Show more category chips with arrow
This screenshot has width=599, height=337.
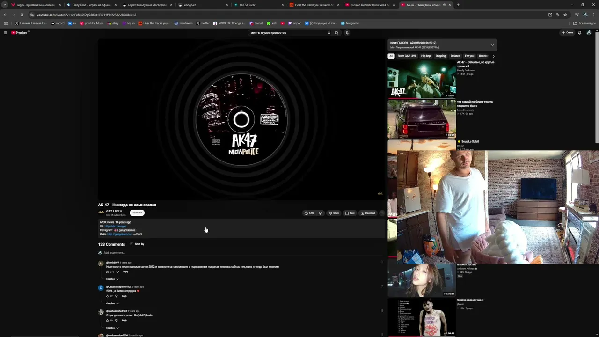(493, 56)
